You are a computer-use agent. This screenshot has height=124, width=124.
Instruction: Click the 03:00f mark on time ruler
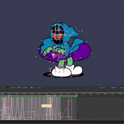pos(32,94)
